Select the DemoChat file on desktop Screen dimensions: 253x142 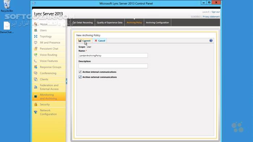(7, 27)
